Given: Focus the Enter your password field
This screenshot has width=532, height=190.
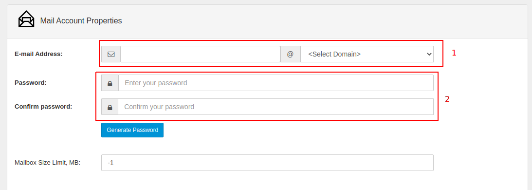Looking at the screenshot, I should click(276, 83).
